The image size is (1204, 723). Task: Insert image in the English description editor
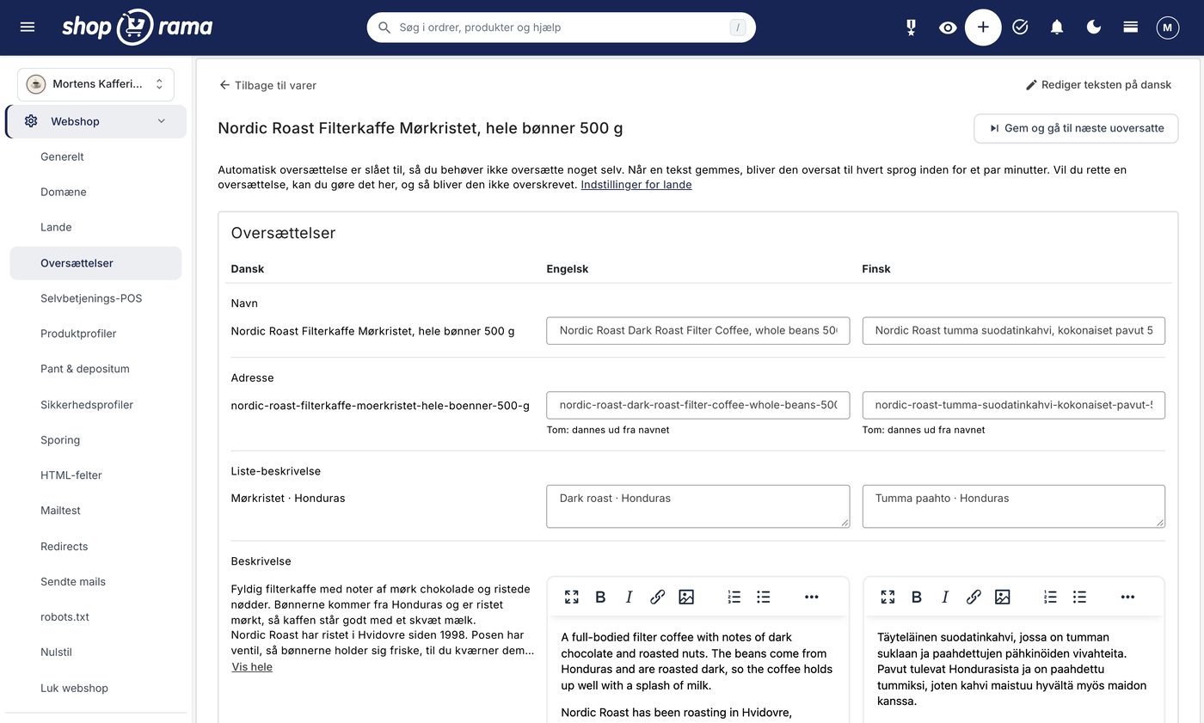[x=686, y=597]
